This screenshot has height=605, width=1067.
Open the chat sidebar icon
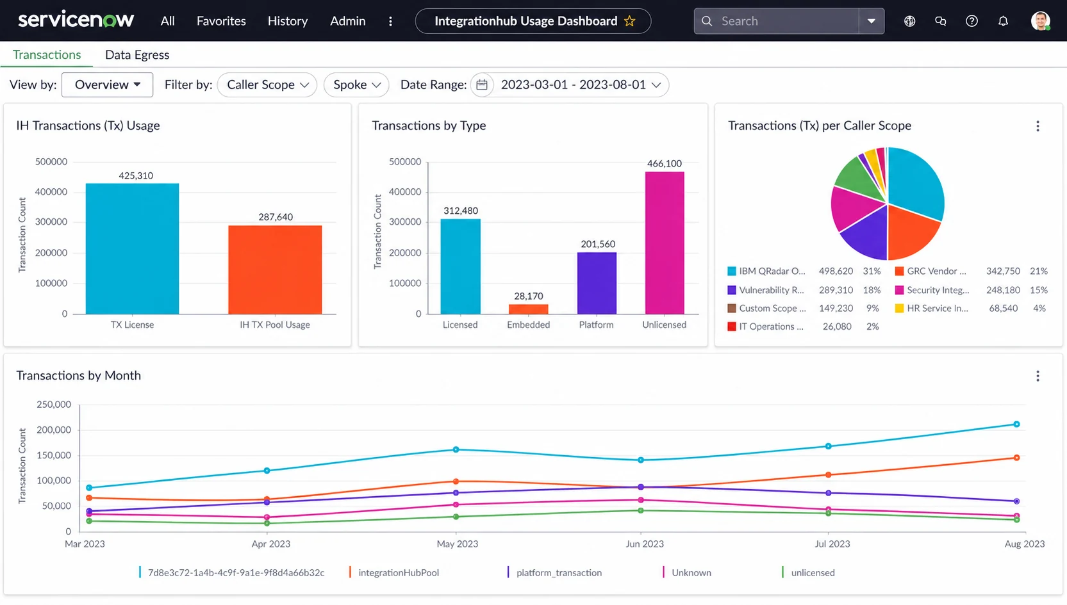click(941, 21)
